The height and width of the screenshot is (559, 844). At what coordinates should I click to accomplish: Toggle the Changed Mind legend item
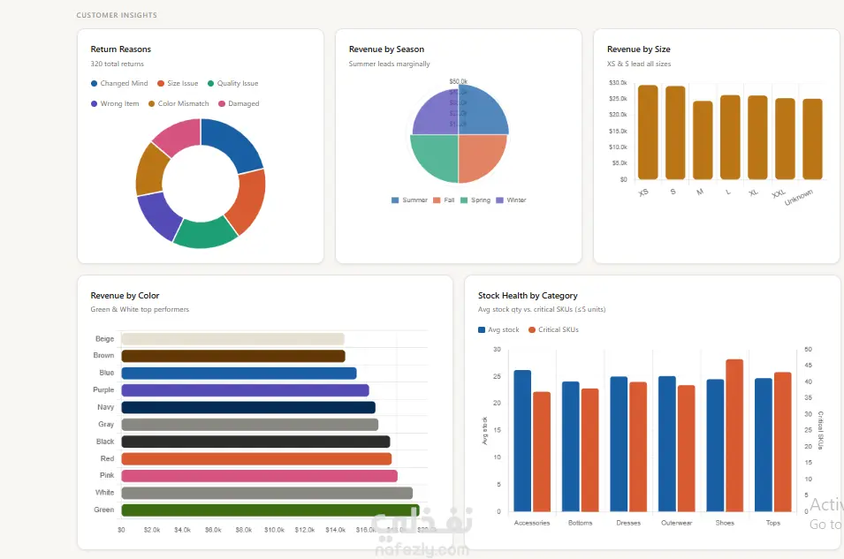(x=119, y=83)
